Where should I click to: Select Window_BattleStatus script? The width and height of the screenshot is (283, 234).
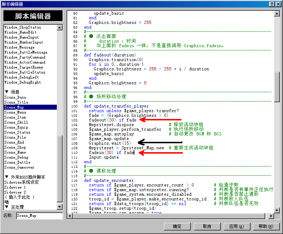click(x=25, y=73)
